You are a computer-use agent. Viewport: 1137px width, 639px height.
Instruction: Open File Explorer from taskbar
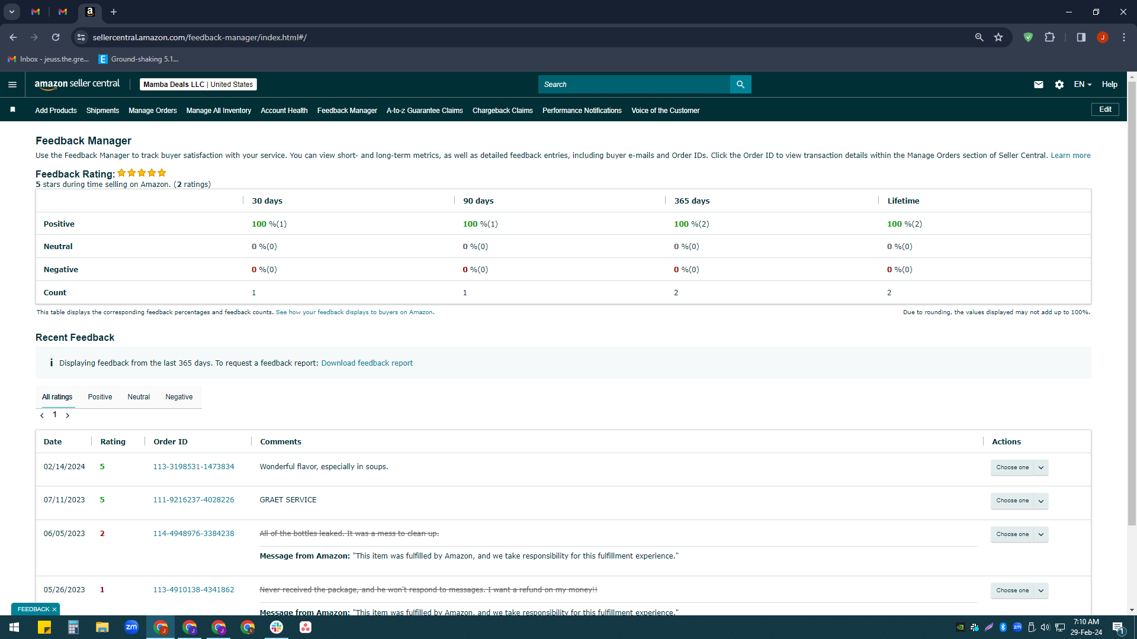pos(102,627)
